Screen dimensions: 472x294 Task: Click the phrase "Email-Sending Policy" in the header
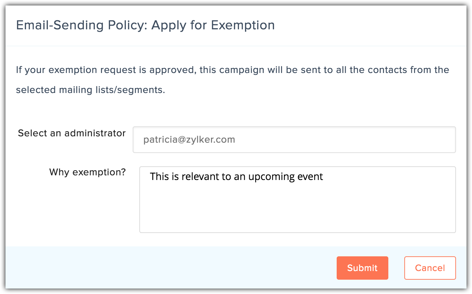pyautogui.click(x=81, y=25)
